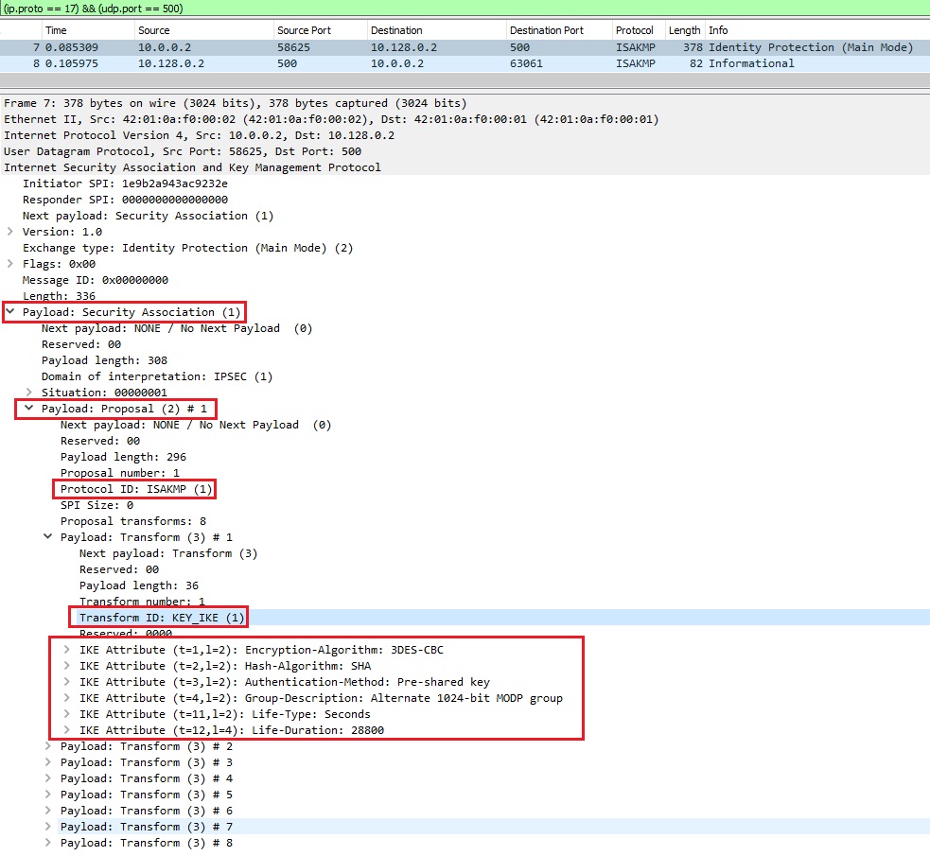
Task: Expand the Flags: 0x00 field
Action: click(x=10, y=264)
